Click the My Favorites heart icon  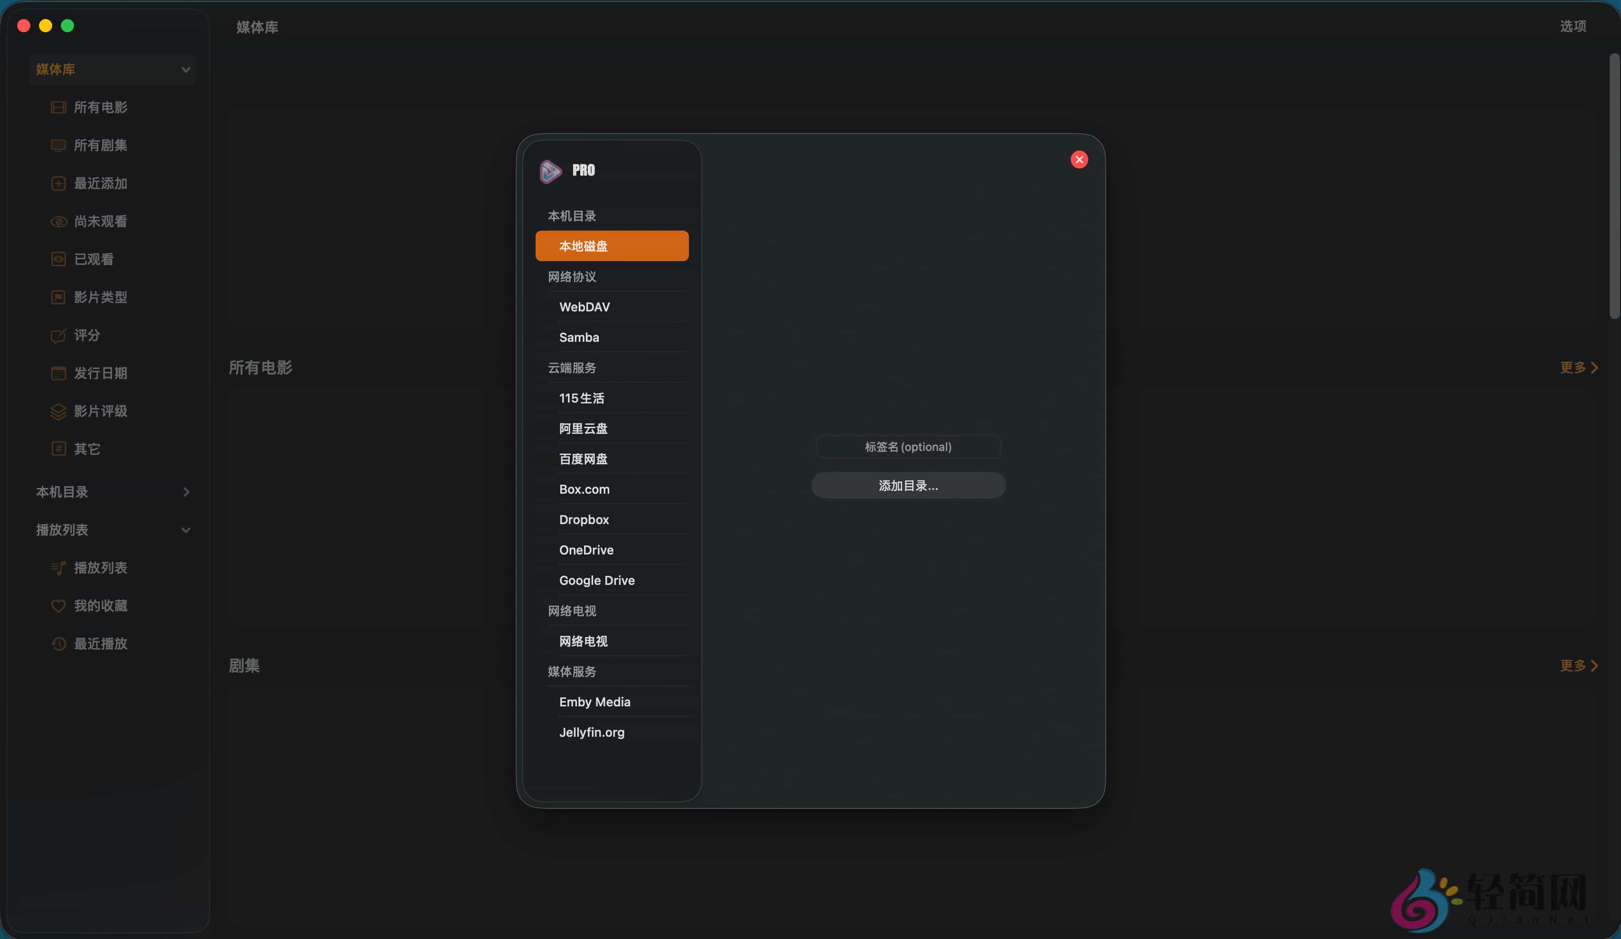tap(58, 606)
